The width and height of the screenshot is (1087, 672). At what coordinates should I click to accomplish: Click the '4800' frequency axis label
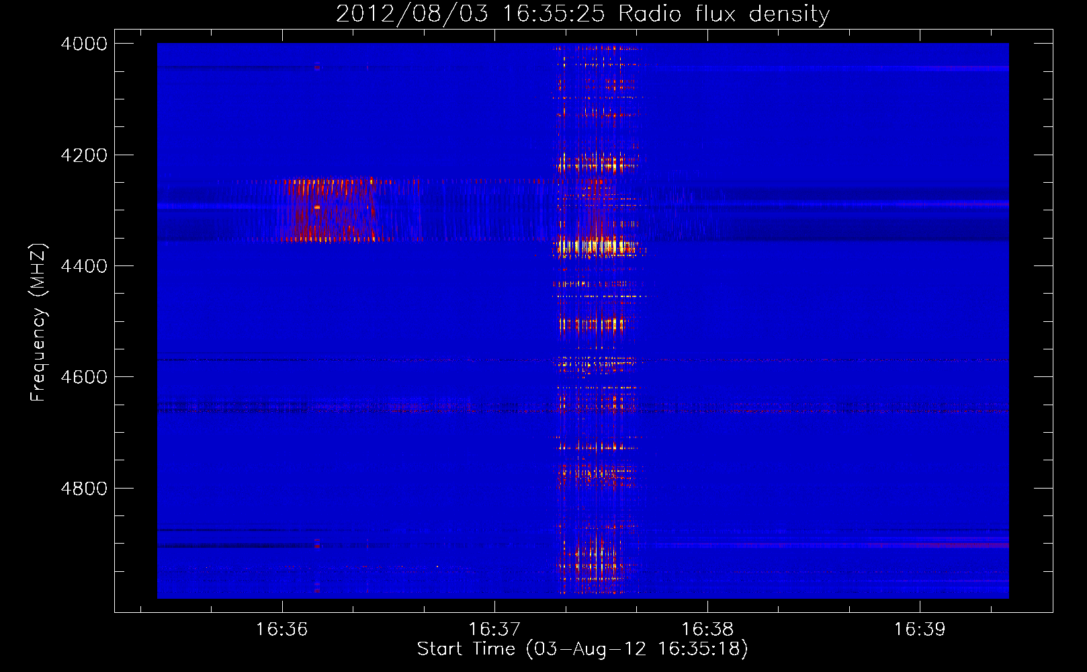pos(84,488)
